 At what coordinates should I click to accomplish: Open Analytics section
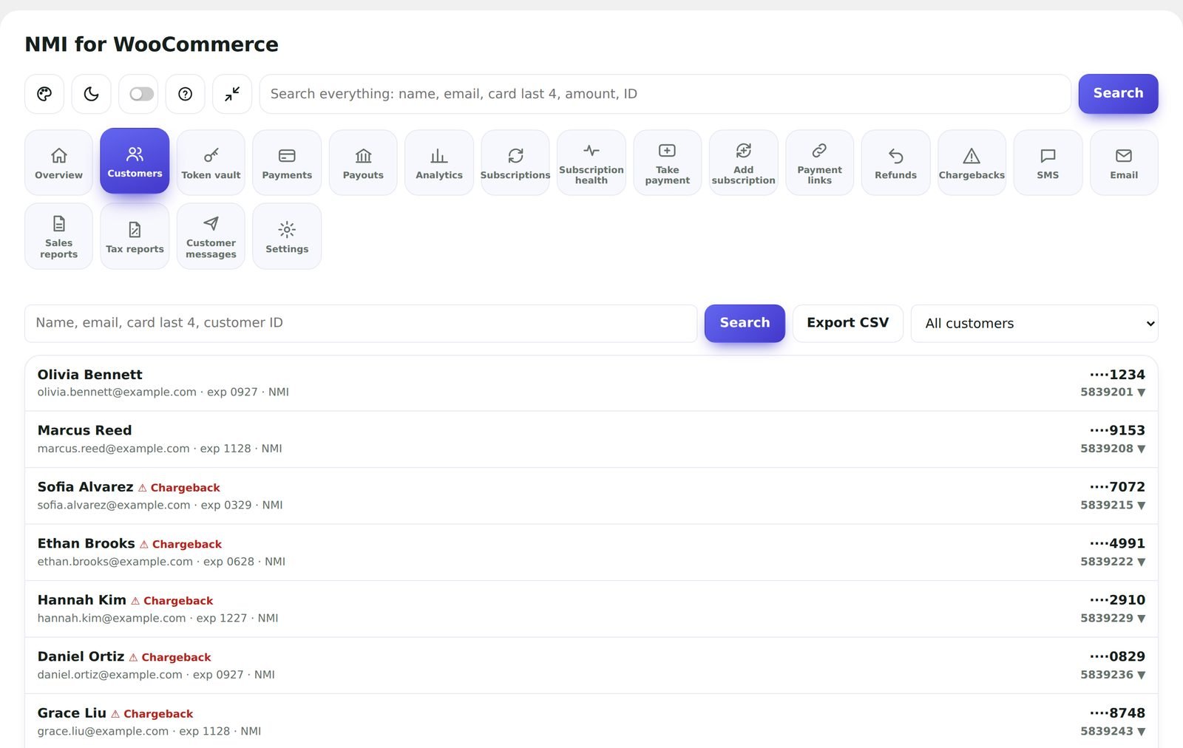tap(439, 163)
